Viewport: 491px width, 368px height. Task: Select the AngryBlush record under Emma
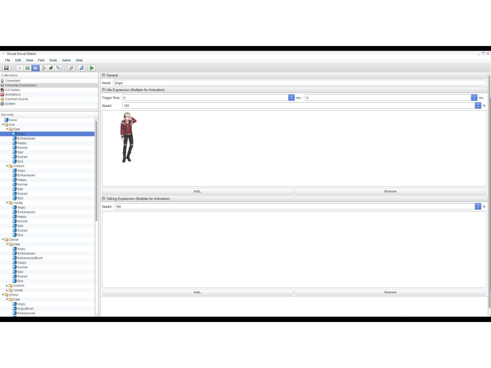(25, 309)
